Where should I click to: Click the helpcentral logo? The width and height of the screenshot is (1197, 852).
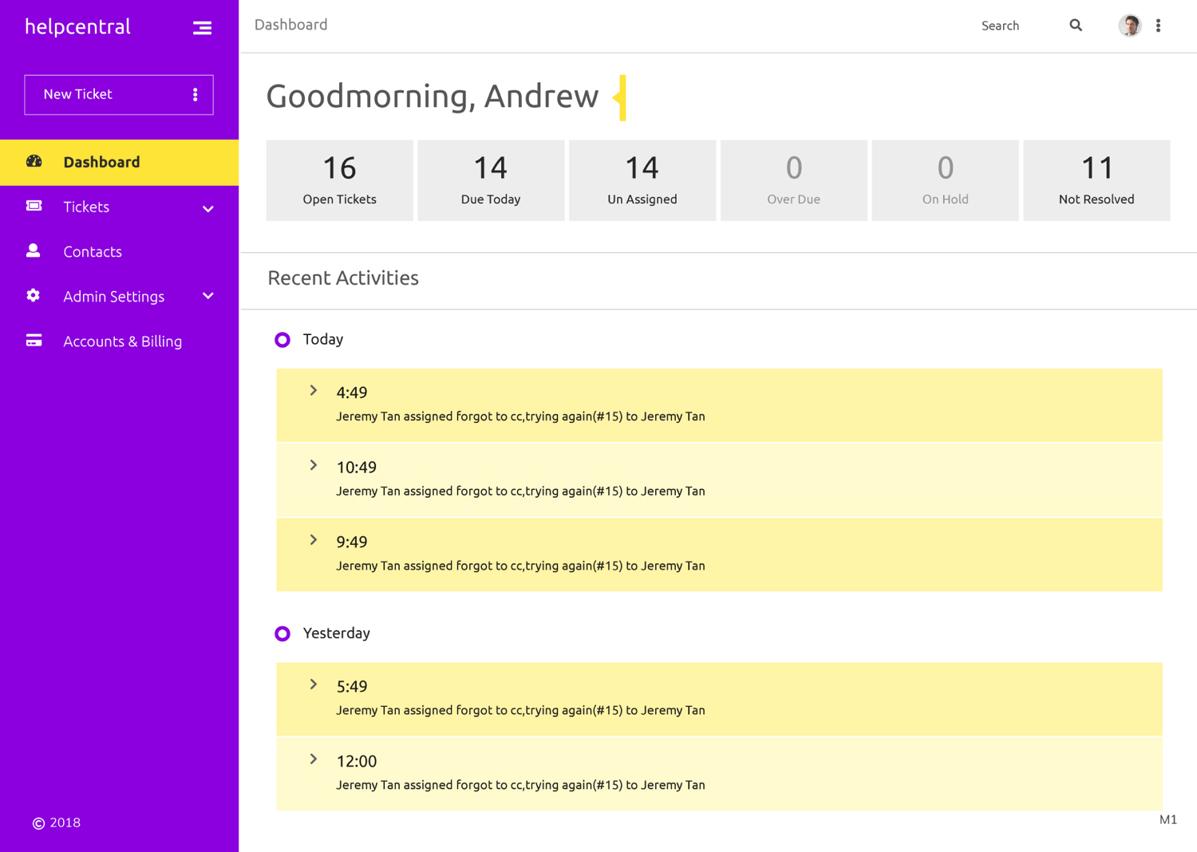77,27
